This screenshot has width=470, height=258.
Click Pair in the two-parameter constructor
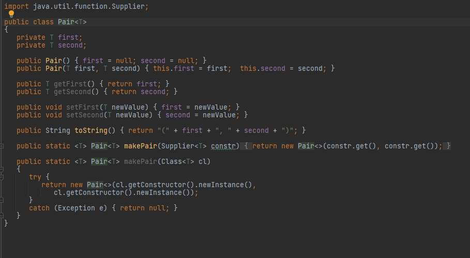coord(54,69)
